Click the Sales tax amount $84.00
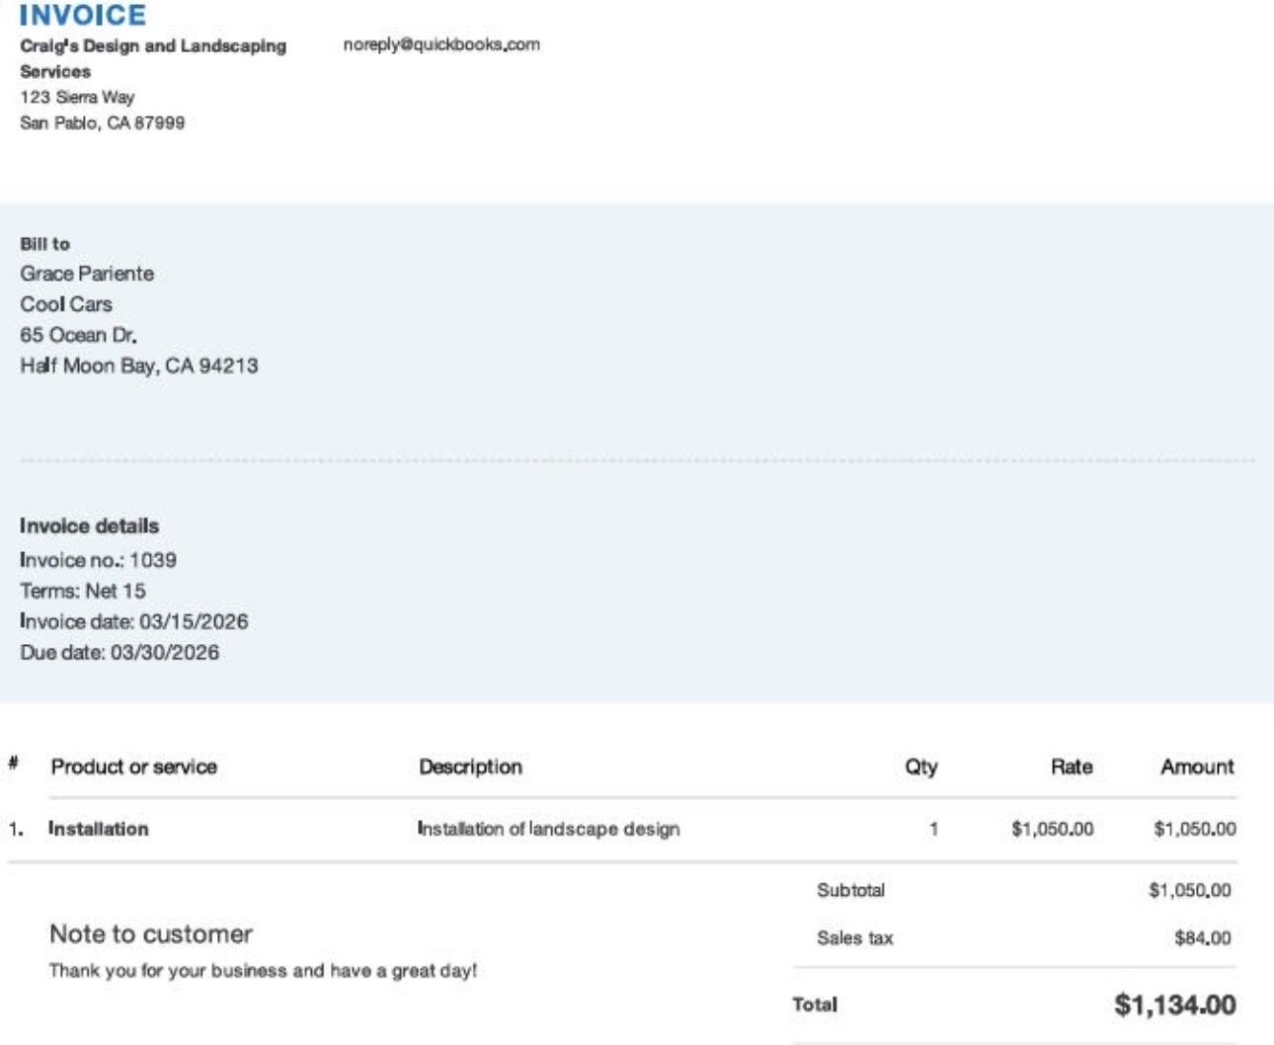The height and width of the screenshot is (1045, 1274). (1202, 938)
